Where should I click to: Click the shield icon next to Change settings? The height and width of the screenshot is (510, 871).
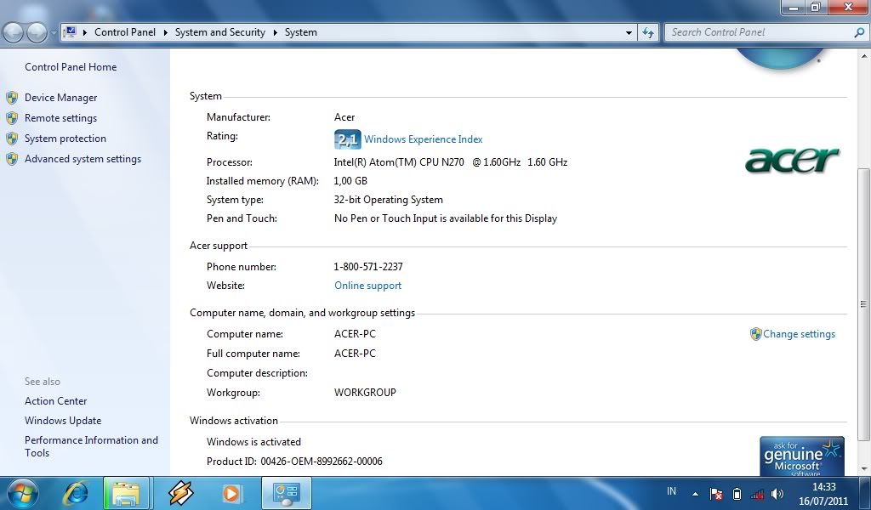[755, 334]
